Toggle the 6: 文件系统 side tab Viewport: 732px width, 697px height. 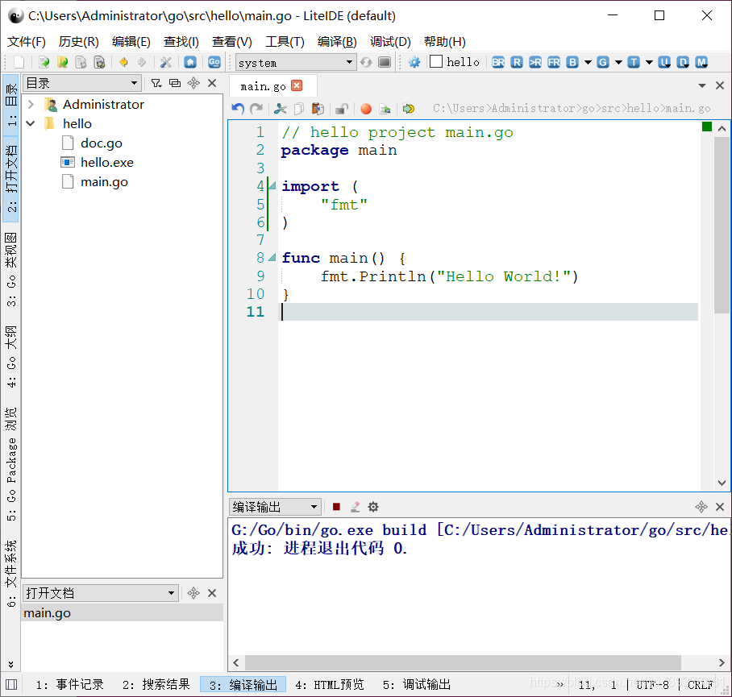click(x=11, y=574)
